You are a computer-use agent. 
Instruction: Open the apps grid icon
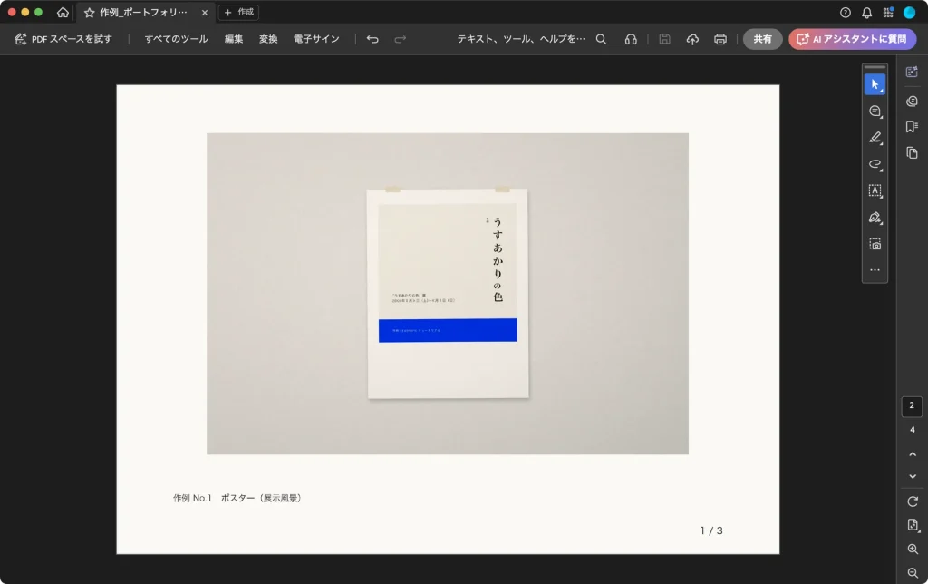(x=888, y=13)
